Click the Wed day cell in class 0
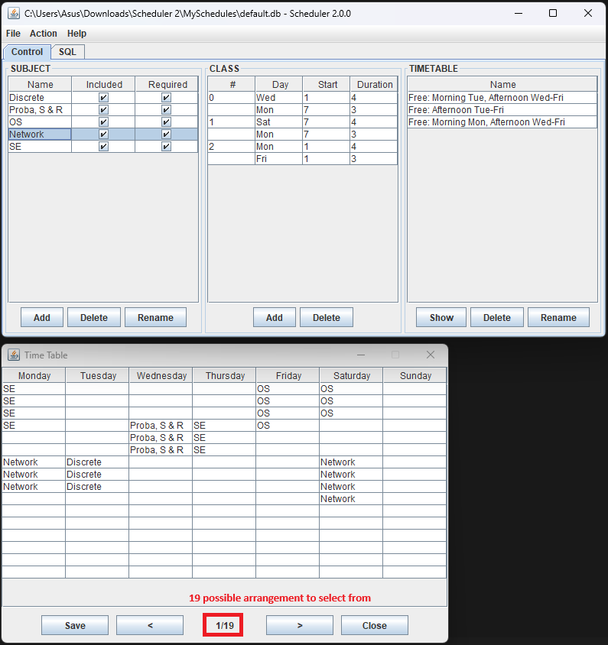 click(x=278, y=98)
